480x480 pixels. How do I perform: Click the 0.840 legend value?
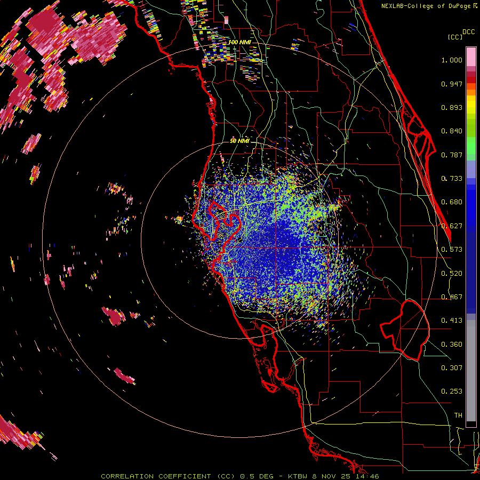[x=452, y=131]
